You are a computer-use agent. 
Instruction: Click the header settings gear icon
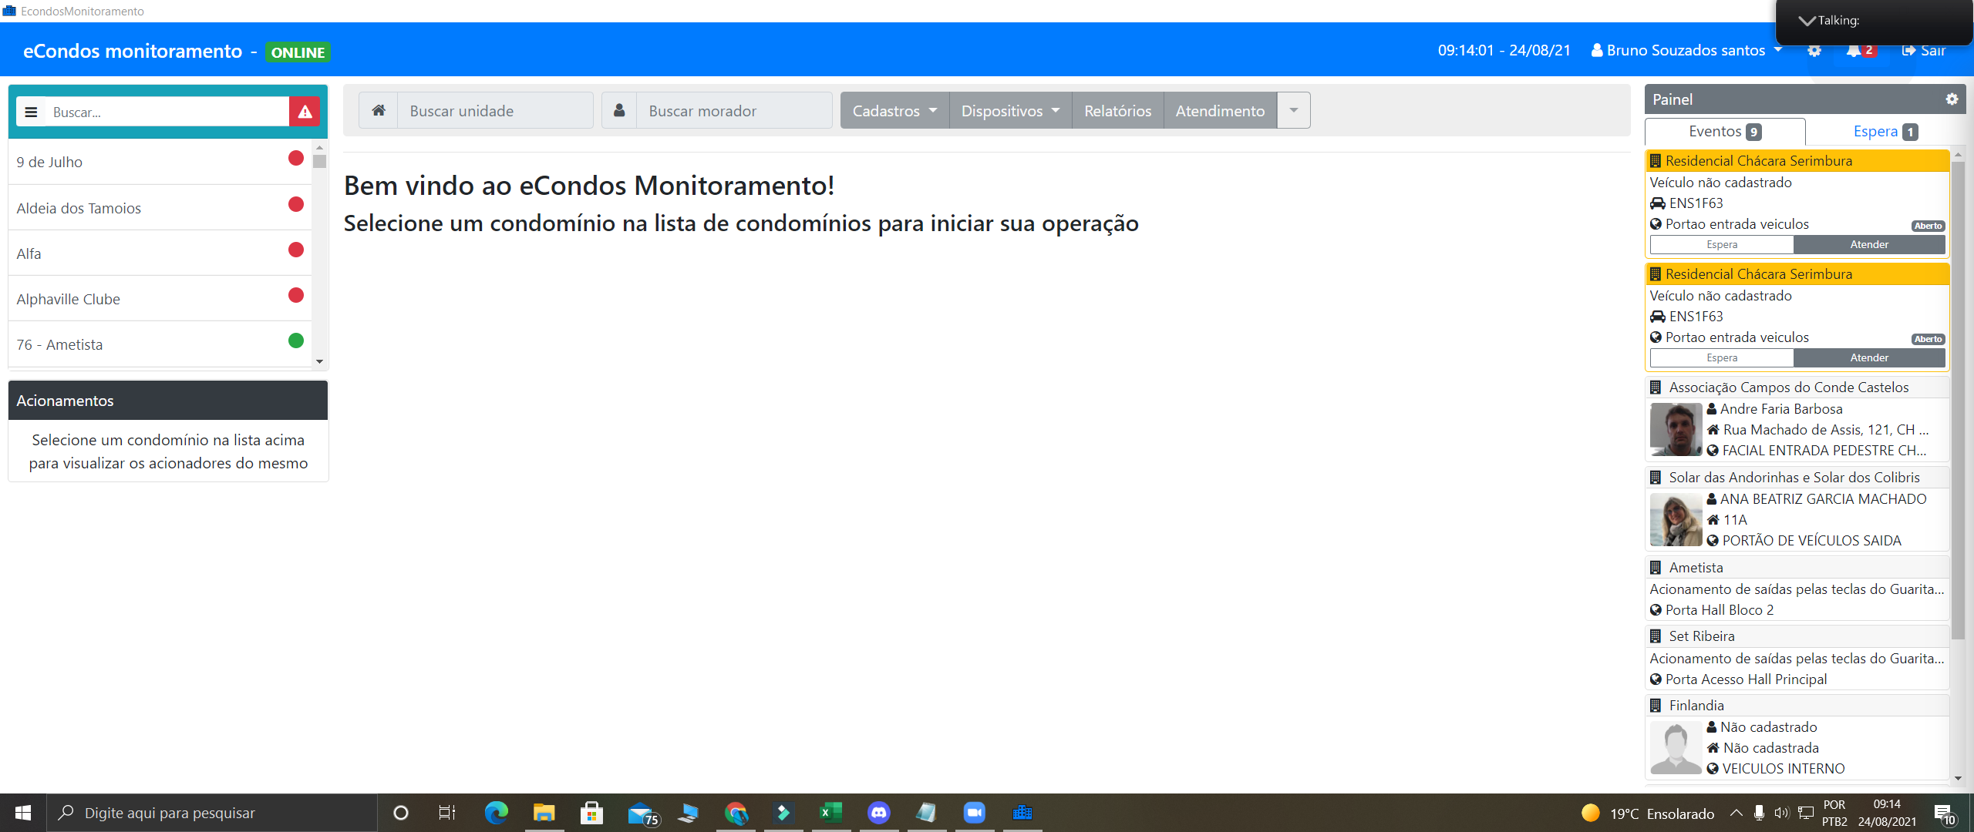1814,51
